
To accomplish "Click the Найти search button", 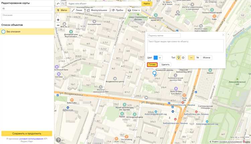I will 147,4.
